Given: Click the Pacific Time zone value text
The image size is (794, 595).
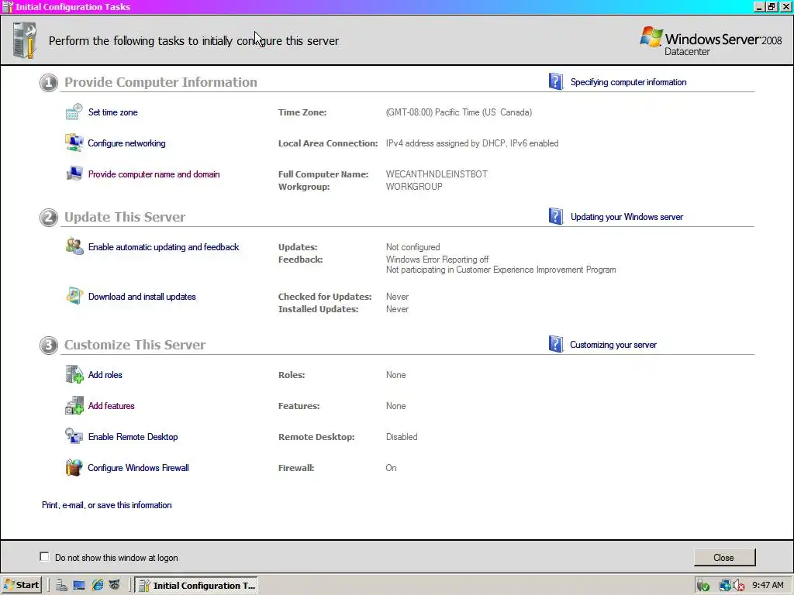Looking at the screenshot, I should pos(459,112).
